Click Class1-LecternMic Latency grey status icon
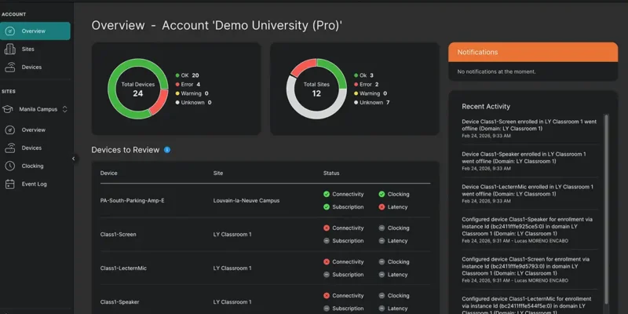The width and height of the screenshot is (628, 314). point(382,275)
